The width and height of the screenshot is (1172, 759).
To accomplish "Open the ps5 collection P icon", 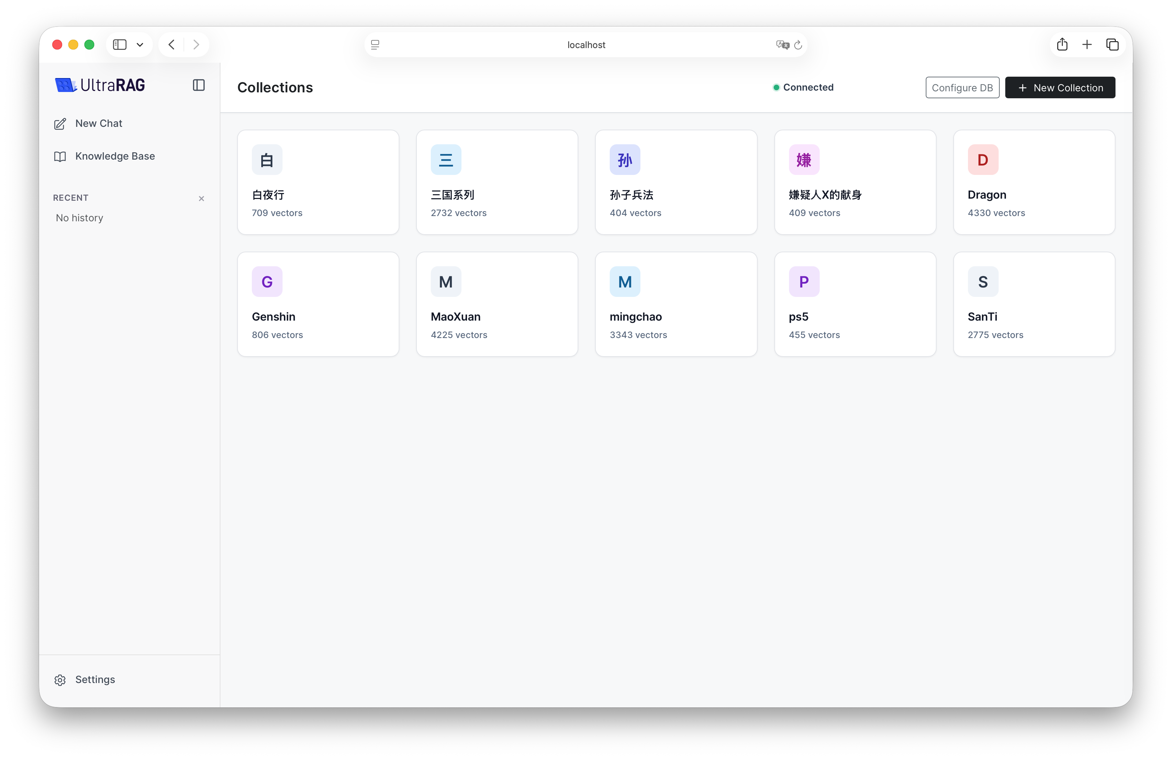I will [x=804, y=281].
